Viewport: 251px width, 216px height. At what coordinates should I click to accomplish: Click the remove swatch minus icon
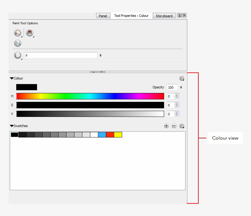pyautogui.click(x=174, y=126)
